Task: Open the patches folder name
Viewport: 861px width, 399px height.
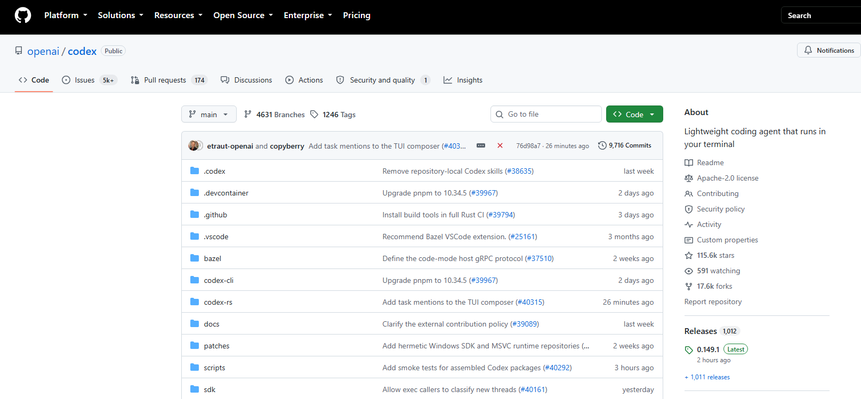Action: pos(216,346)
